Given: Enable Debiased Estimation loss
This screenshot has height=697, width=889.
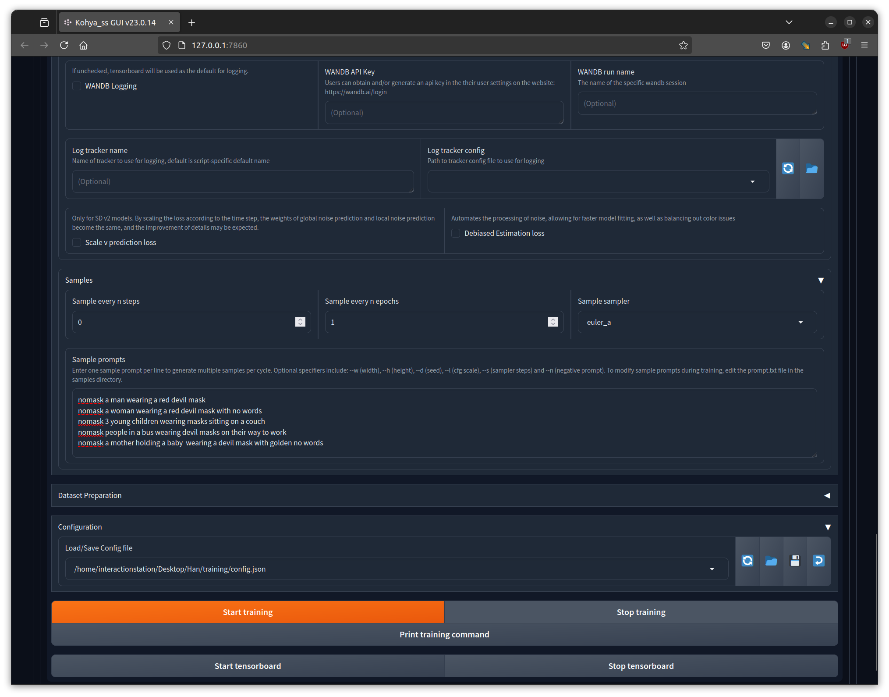Looking at the screenshot, I should pos(456,233).
